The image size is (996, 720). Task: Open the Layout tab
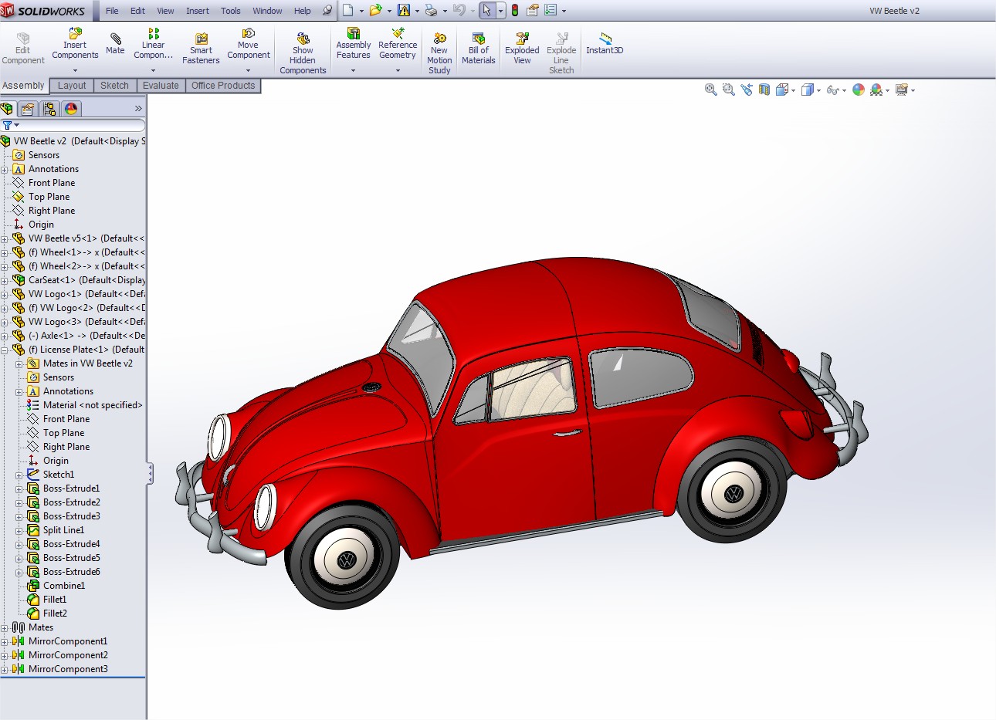pyautogui.click(x=72, y=86)
